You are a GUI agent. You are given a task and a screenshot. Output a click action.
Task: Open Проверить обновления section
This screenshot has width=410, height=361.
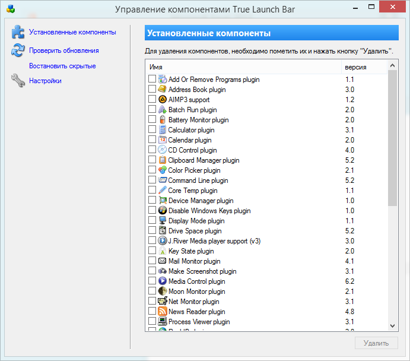coord(63,51)
